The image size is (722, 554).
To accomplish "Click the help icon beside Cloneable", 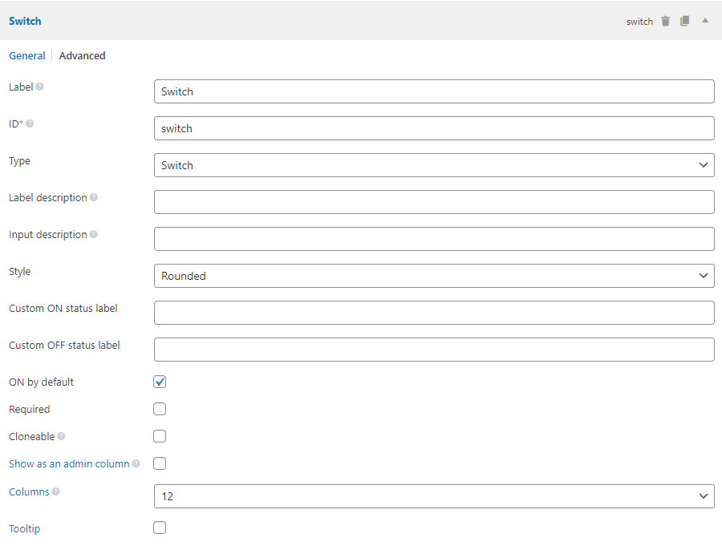I will point(62,437).
